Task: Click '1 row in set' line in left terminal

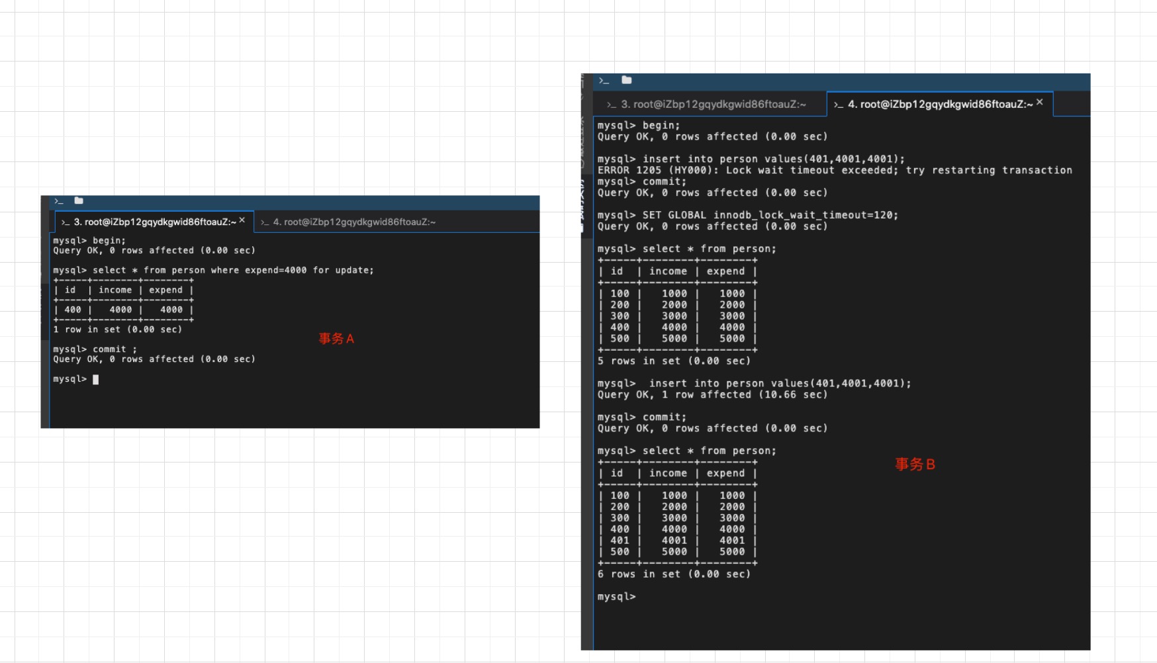Action: pos(117,330)
